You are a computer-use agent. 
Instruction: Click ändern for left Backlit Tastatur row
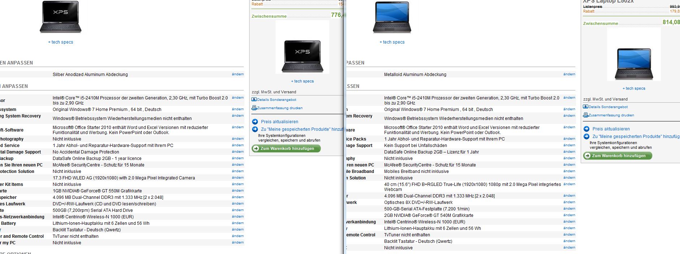click(238, 230)
